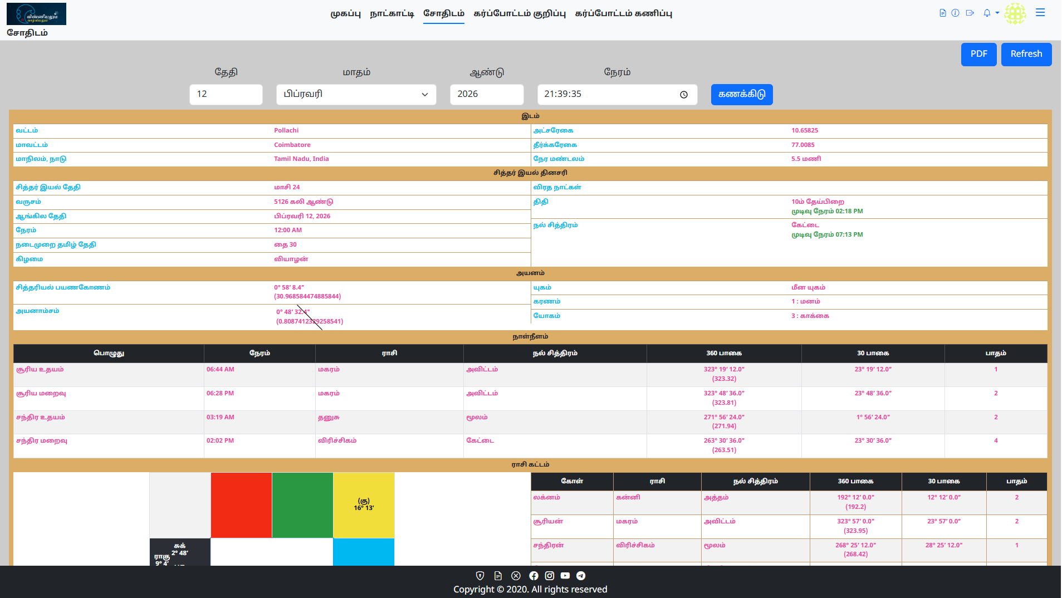
Task: Click the info circle icon in header
Action: click(956, 13)
